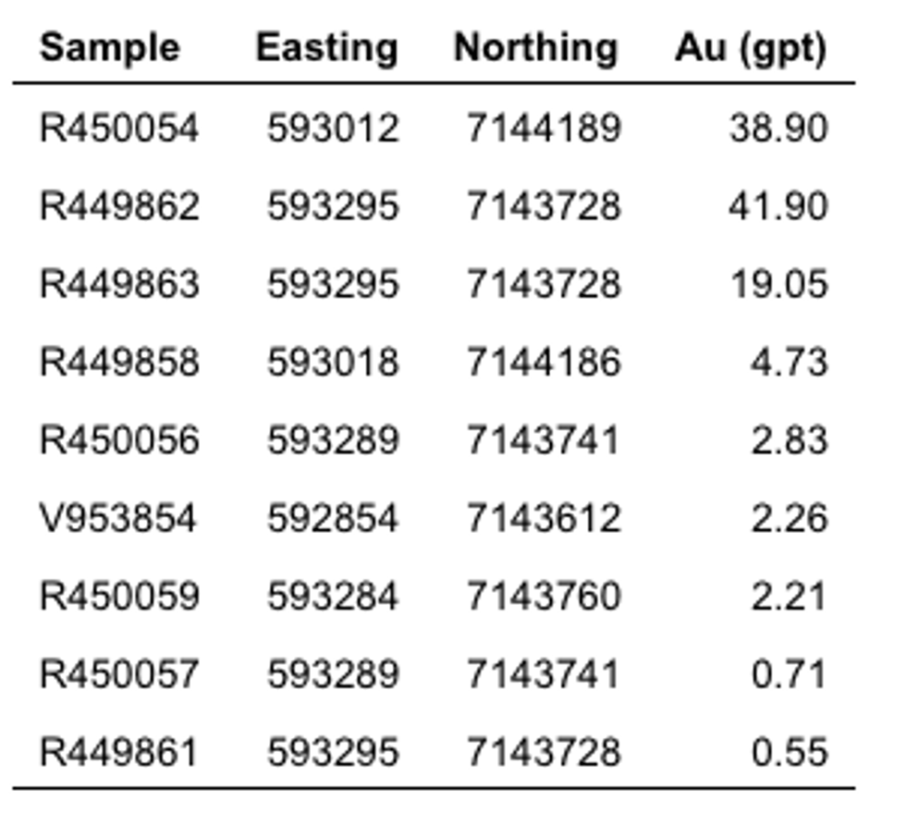The image size is (906, 825).
Task: Click sample cell R449862
Action: 119,206
